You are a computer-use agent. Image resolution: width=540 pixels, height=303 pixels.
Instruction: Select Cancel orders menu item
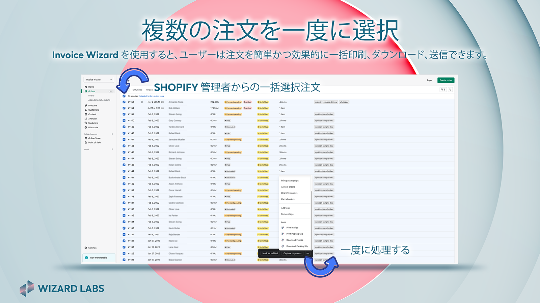[288, 199]
